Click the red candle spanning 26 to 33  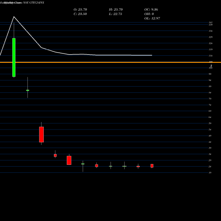[x=69, y=160]
